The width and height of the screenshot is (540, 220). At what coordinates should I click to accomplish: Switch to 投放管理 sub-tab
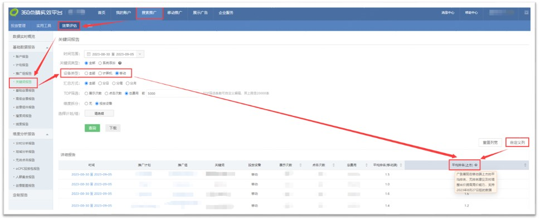[x=18, y=26]
